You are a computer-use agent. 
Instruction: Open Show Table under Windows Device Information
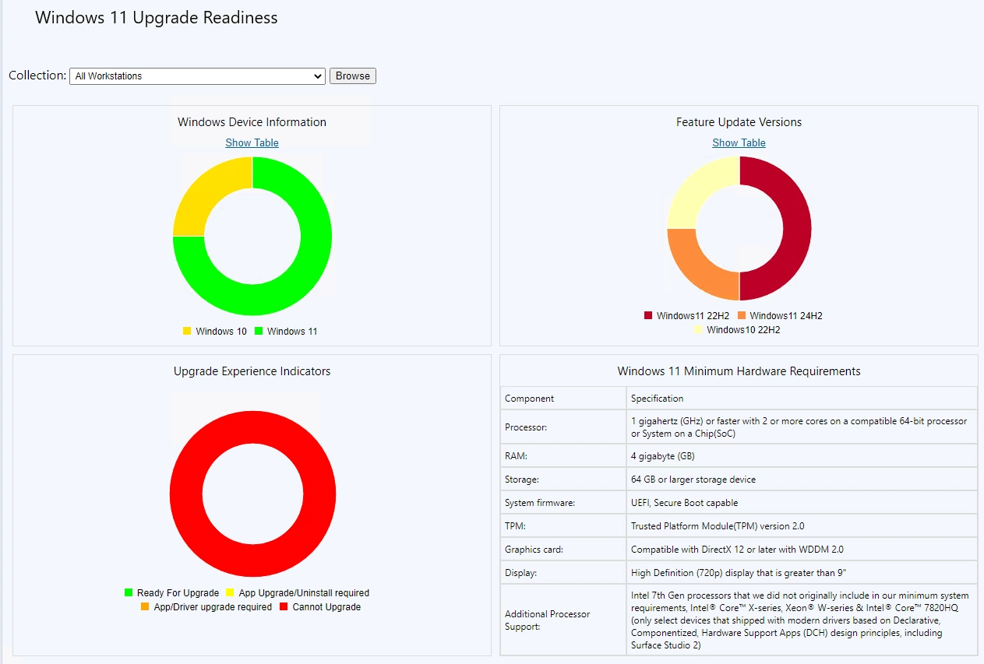pyautogui.click(x=252, y=142)
